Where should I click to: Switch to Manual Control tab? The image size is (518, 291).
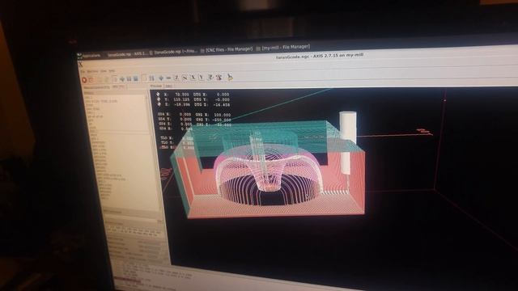pos(96,87)
